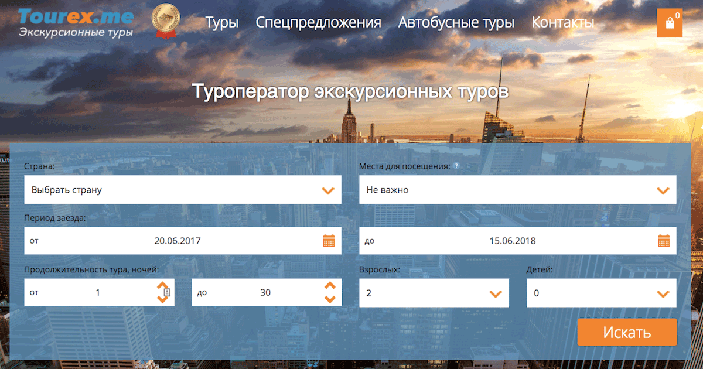Expand the Выбрать страну country dropdown
The image size is (703, 369).
(x=182, y=190)
